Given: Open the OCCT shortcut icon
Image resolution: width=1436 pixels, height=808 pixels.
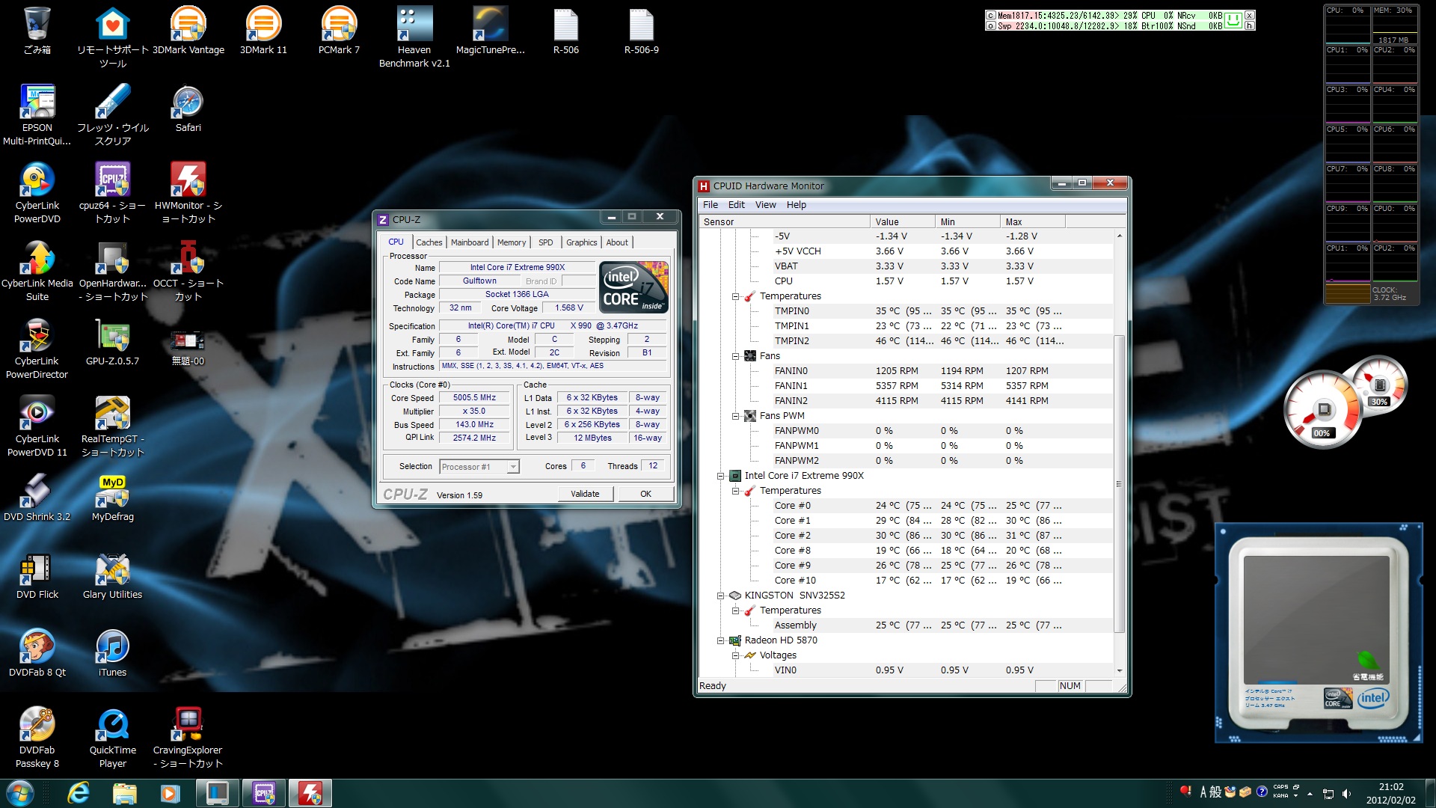Looking at the screenshot, I should tap(188, 259).
